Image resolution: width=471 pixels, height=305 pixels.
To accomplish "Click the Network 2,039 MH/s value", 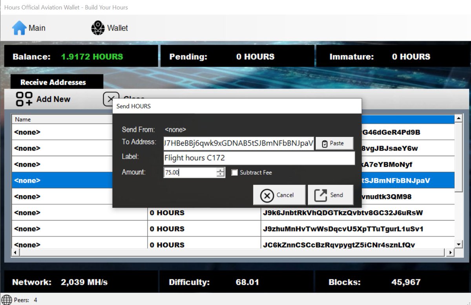I will click(x=84, y=282).
